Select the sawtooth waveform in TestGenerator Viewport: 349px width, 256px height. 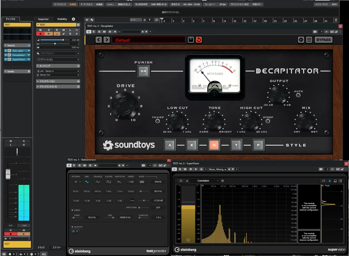(x=120, y=182)
